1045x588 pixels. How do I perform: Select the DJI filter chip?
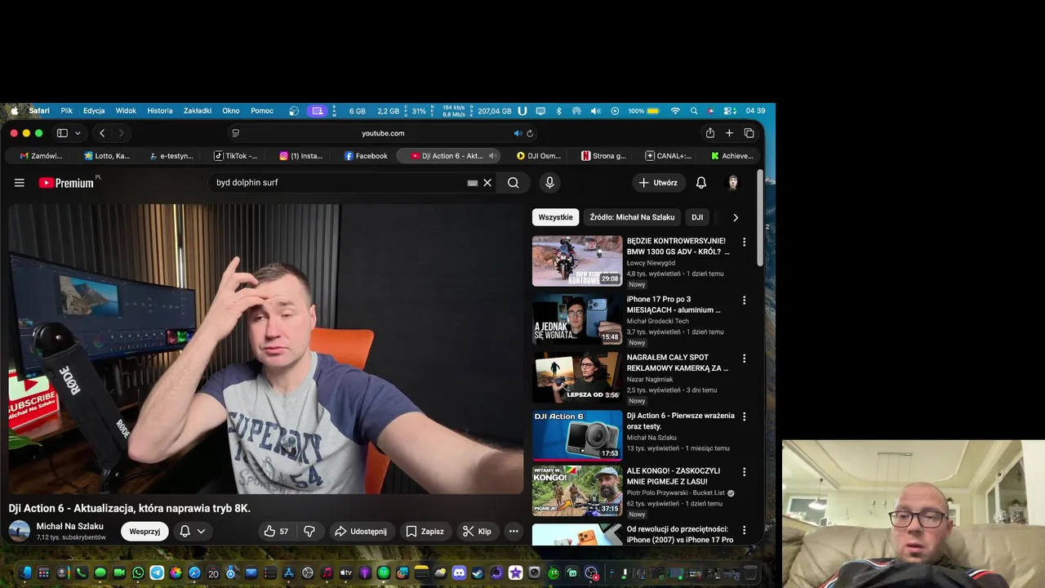coord(697,217)
